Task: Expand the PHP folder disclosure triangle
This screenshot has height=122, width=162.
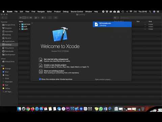Action: [x=20, y=27]
